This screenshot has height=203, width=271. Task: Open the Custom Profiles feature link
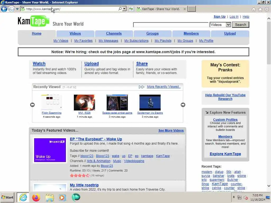click(x=225, y=120)
